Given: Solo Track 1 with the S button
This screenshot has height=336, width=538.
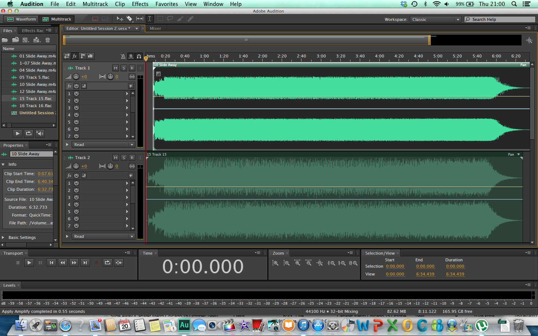Looking at the screenshot, I should coord(124,68).
